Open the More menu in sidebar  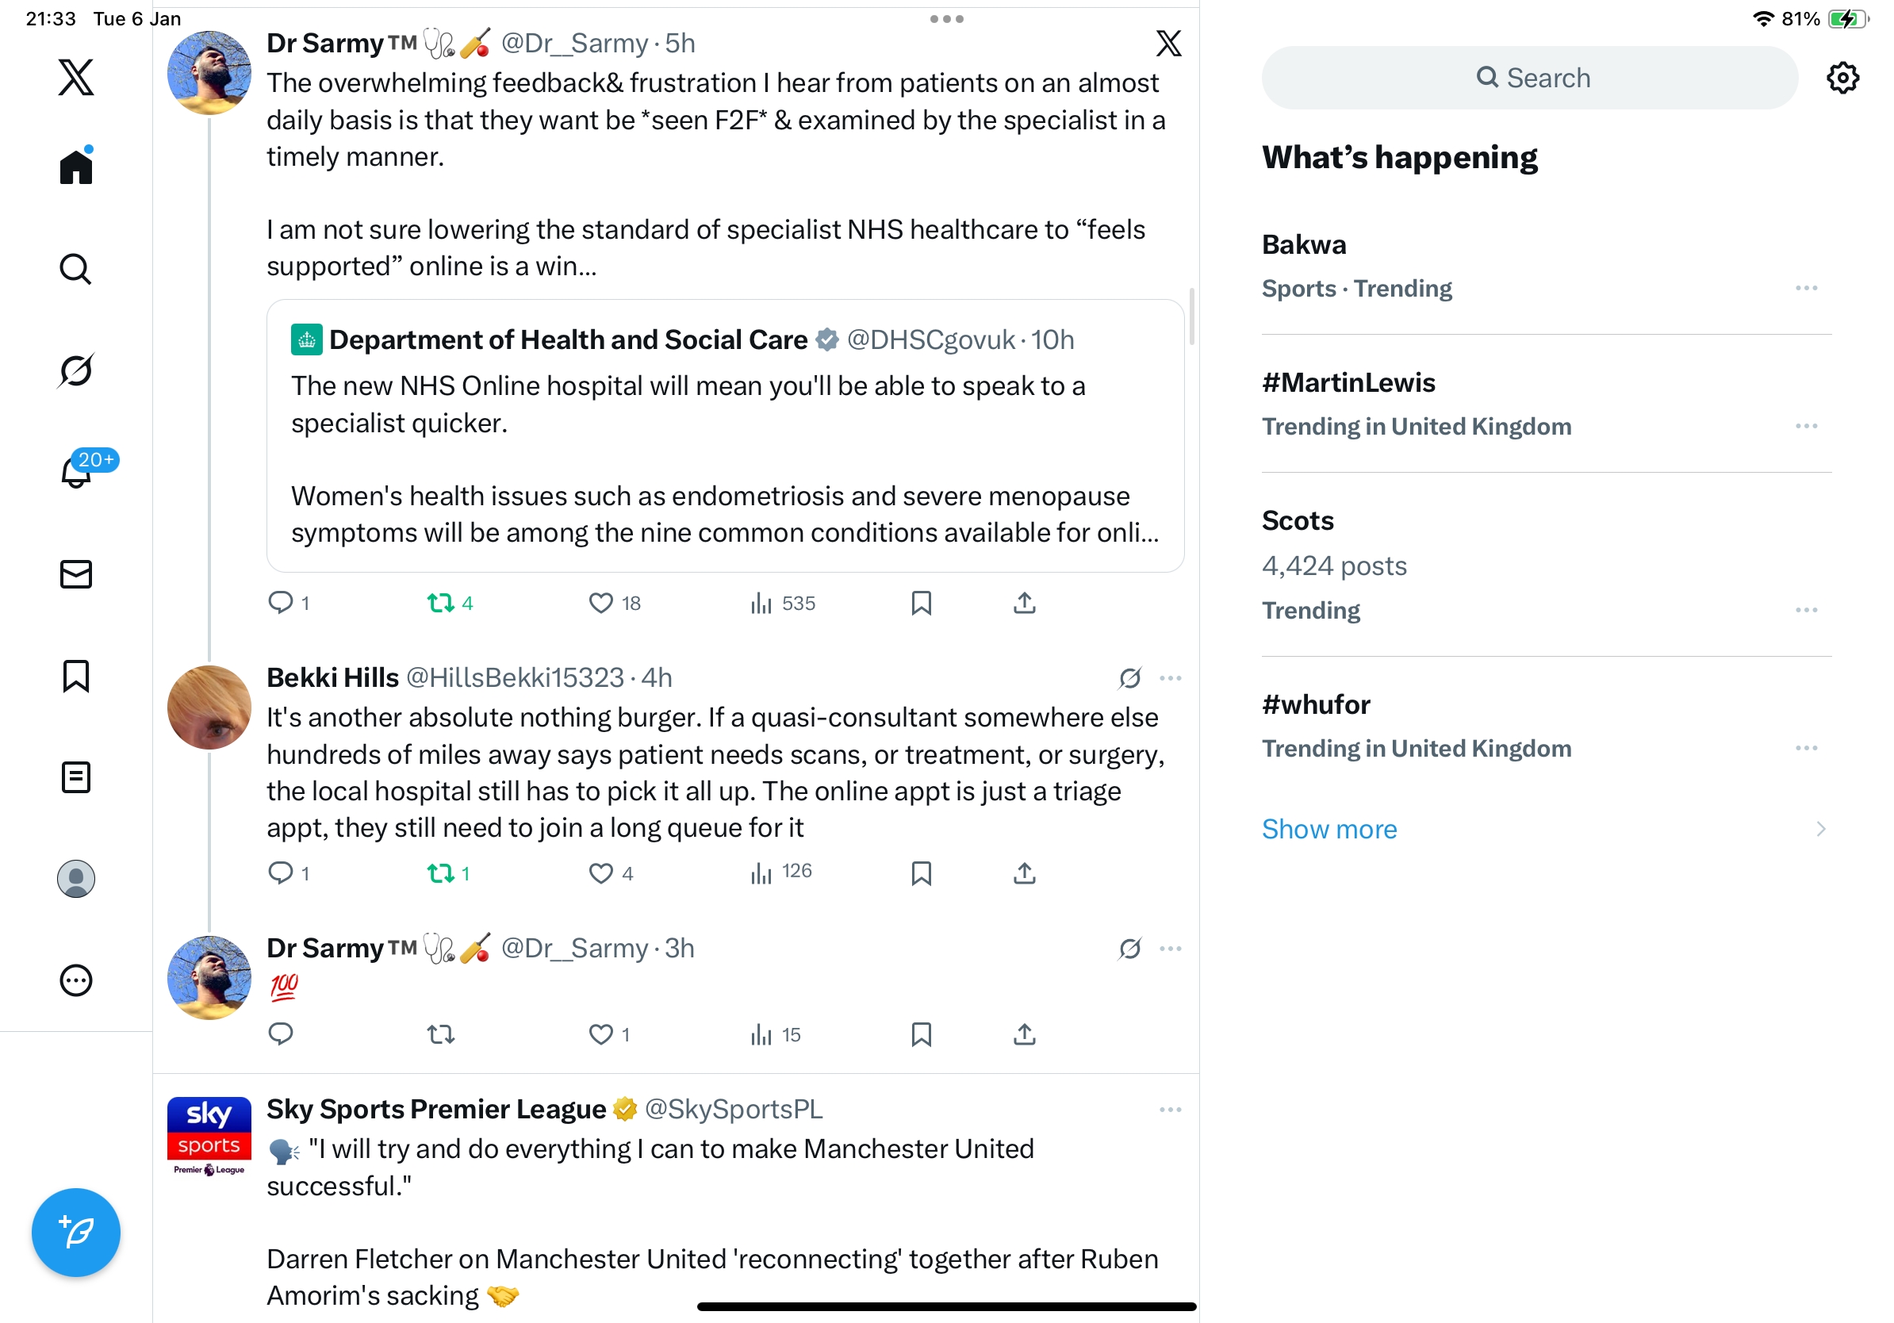click(76, 980)
